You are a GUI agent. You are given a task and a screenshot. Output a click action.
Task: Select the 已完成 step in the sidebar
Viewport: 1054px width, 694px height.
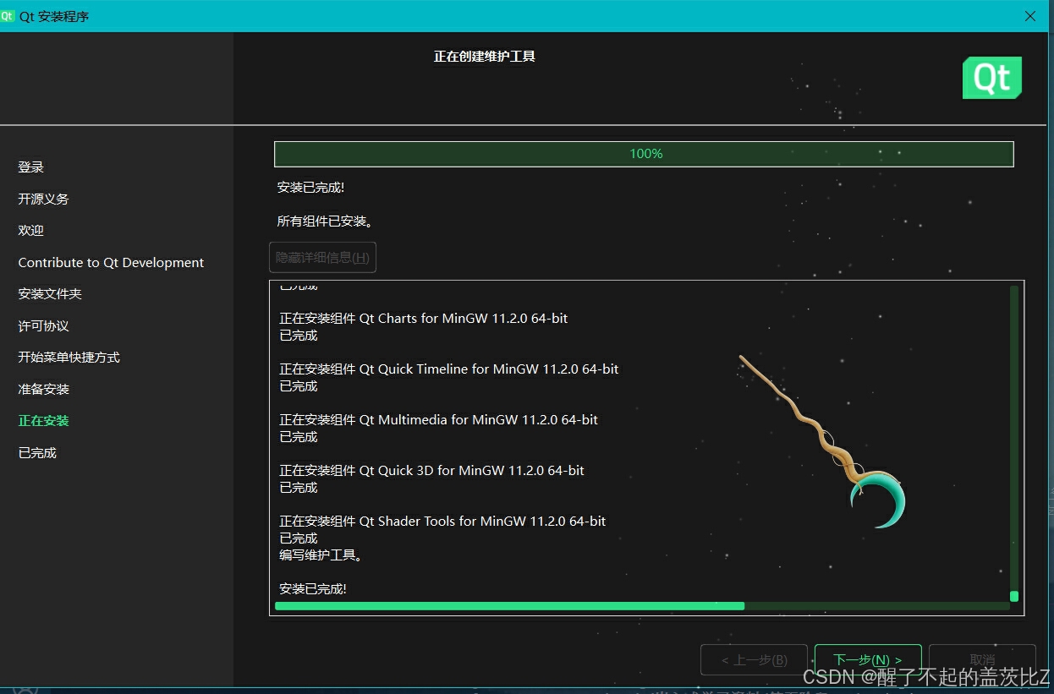pos(37,453)
